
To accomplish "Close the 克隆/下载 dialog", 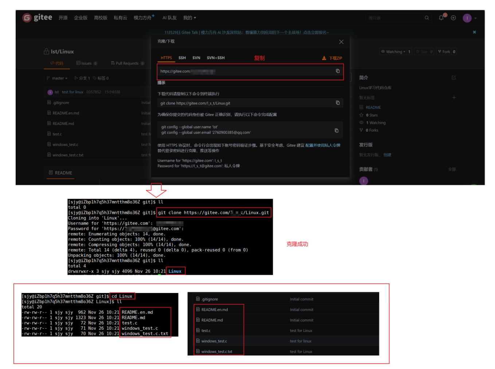I will 341,42.
